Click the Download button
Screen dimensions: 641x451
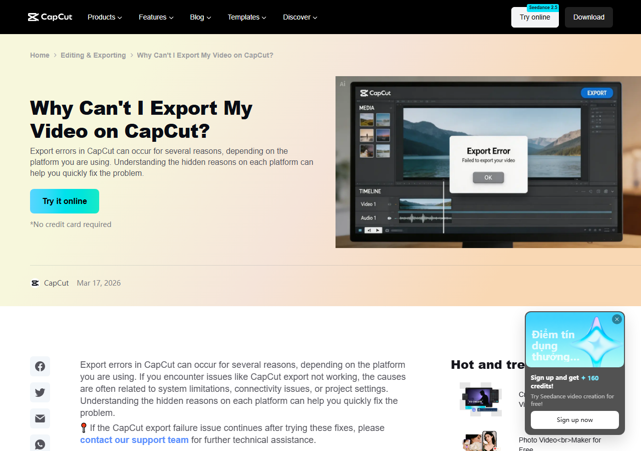(x=589, y=17)
